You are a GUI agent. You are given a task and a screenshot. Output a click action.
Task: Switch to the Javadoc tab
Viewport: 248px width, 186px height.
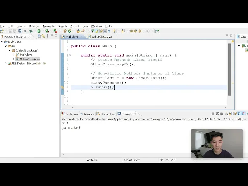coord(87,114)
